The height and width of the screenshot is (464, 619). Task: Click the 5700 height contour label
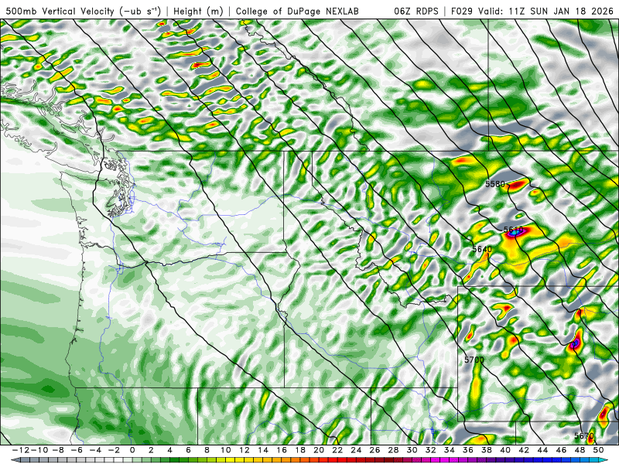(x=474, y=360)
